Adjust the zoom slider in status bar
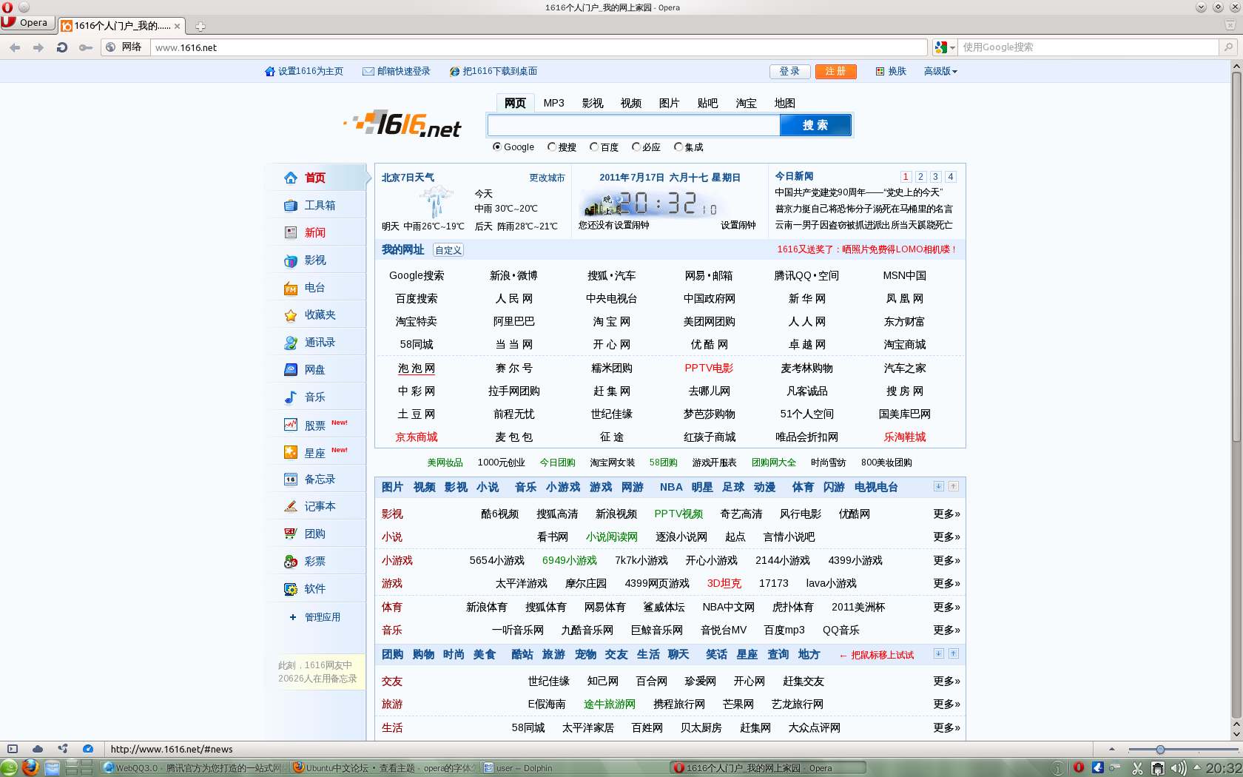1243x777 pixels. (1160, 750)
